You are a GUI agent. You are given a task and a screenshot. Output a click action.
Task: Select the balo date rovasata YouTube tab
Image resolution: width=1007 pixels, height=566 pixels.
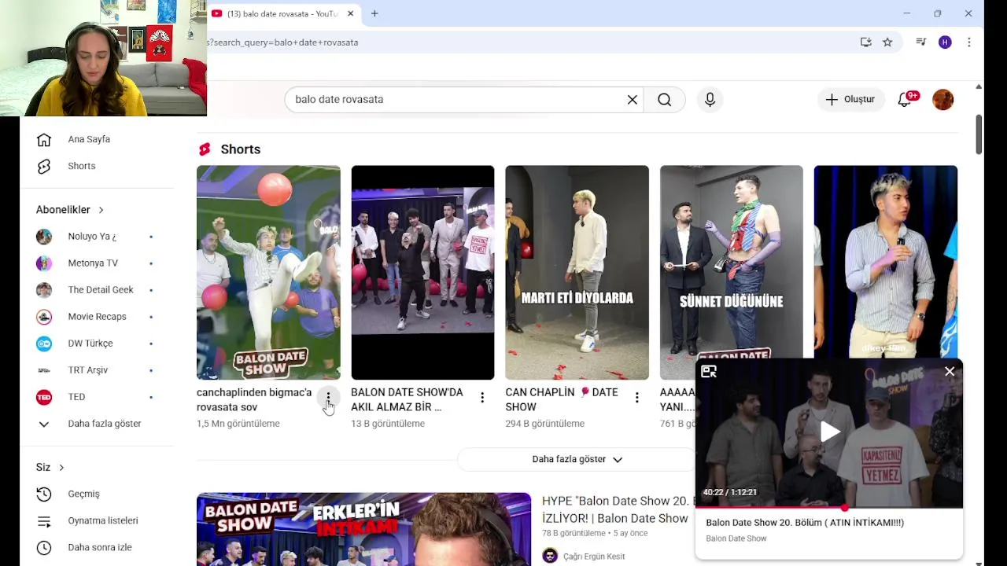(x=282, y=13)
